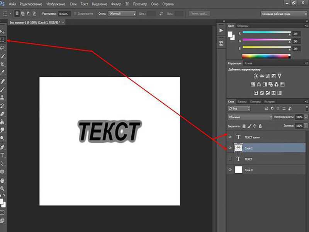Open the 'Фильтр' menu
This screenshot has width=309, height=232.
click(x=116, y=4)
